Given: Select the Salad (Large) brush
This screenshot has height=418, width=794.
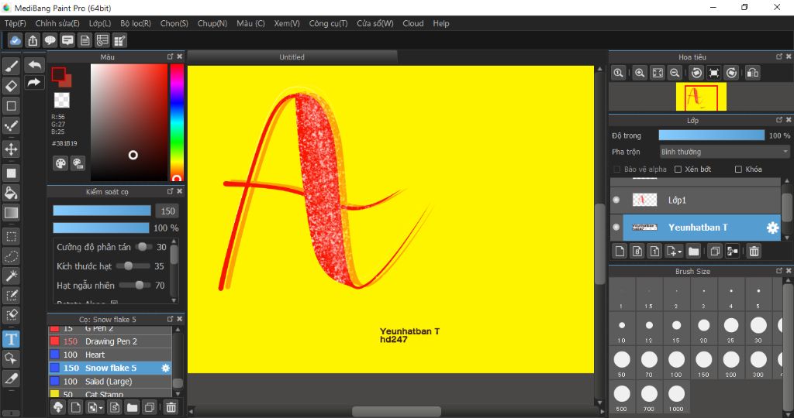Looking at the screenshot, I should point(110,382).
